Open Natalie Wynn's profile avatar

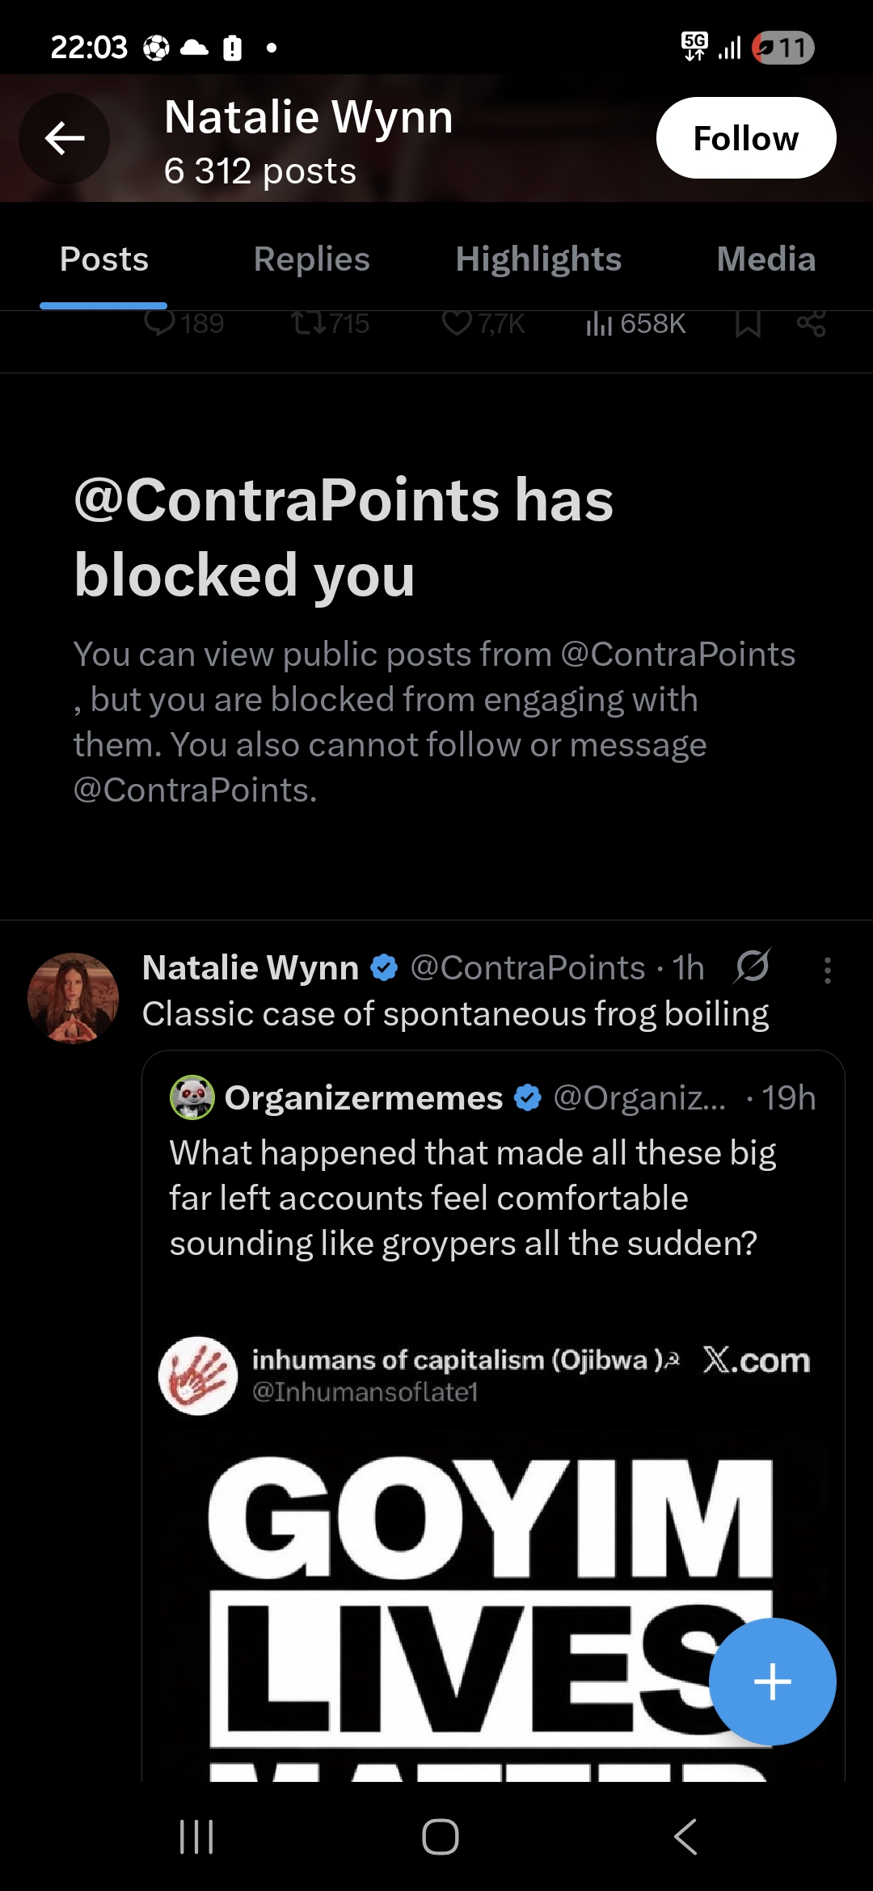pos(73,998)
